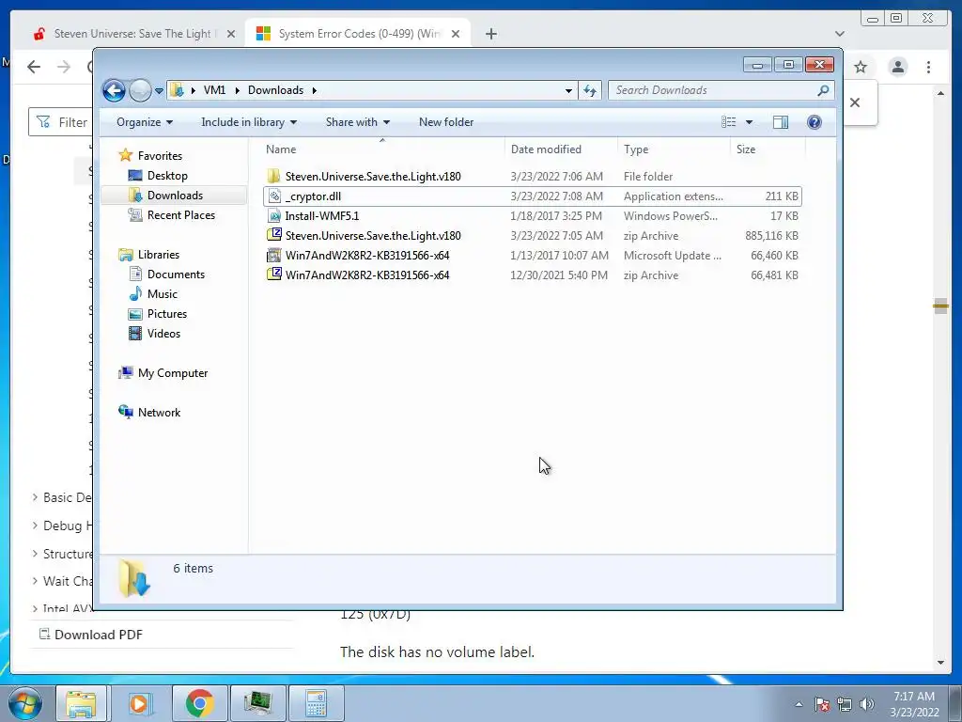This screenshot has width=962, height=722.
Task: Click the Explorer forward navigation arrow
Action: point(140,91)
